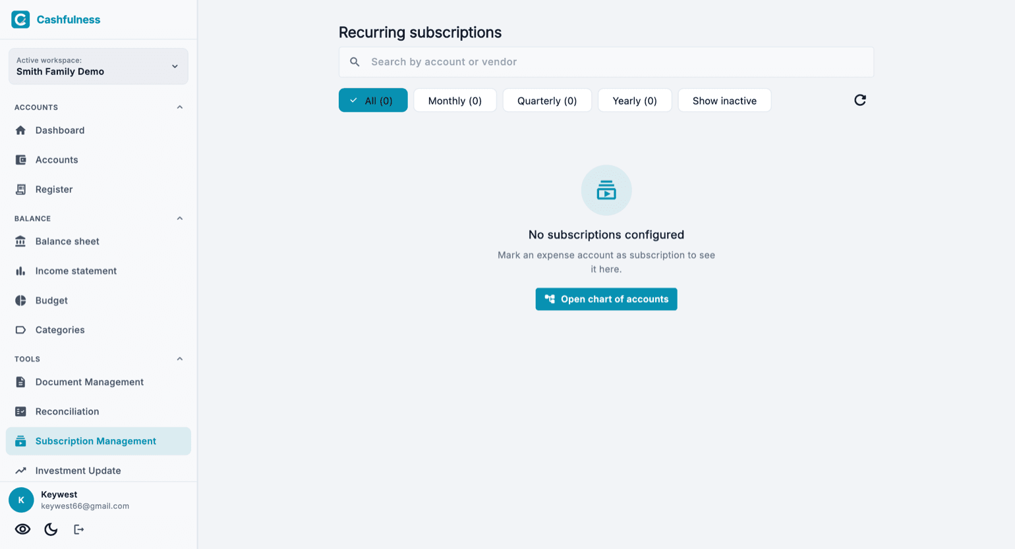Click the Subscription Management icon in the sidebar

[20, 441]
